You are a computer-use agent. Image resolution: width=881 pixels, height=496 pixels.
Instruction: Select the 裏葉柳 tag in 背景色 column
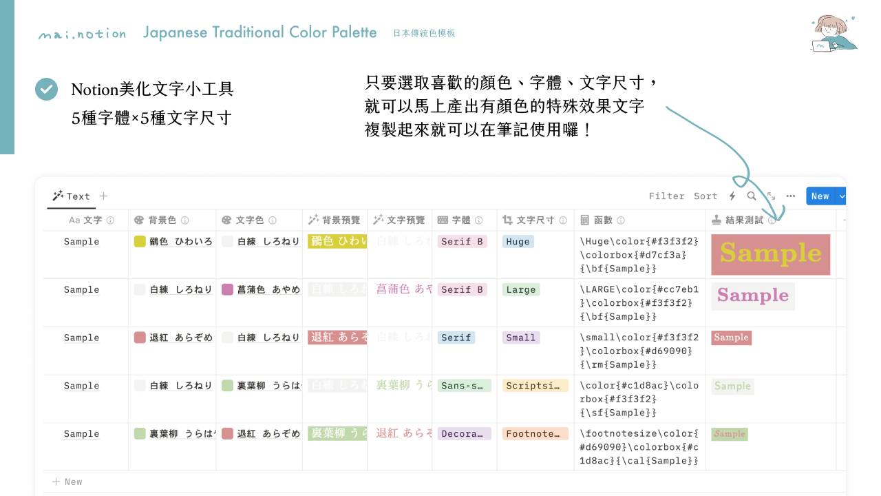174,434
